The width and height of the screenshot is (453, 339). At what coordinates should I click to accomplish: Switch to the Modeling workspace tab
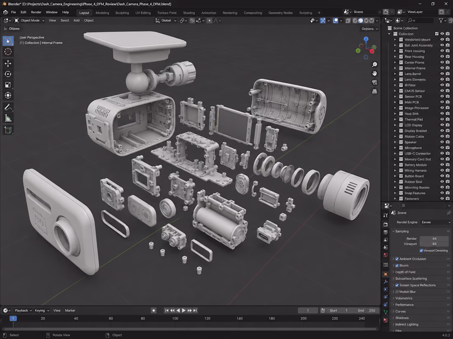coord(102,13)
